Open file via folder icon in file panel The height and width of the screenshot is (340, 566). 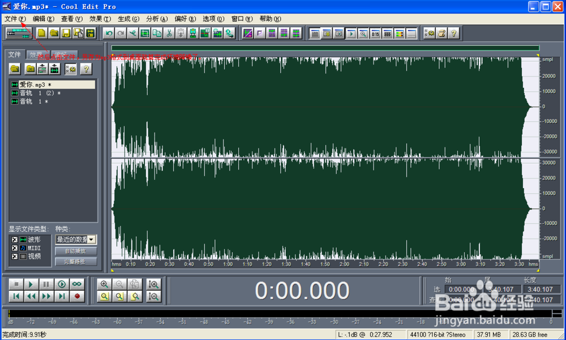coord(15,69)
